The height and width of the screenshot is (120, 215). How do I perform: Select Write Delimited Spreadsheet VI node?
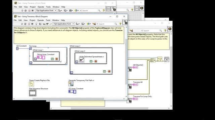pos(82,60)
